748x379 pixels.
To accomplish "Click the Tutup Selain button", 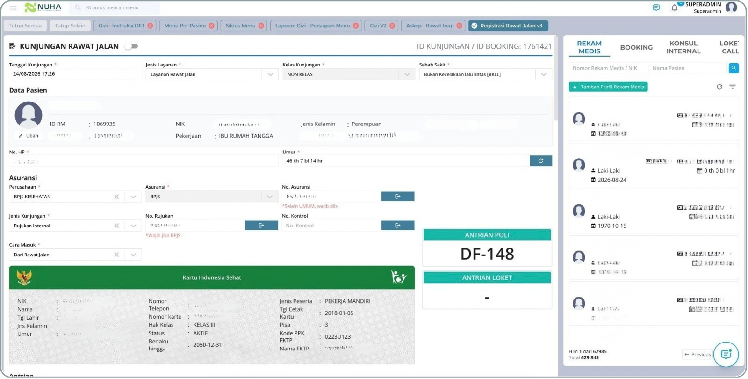I will point(70,26).
